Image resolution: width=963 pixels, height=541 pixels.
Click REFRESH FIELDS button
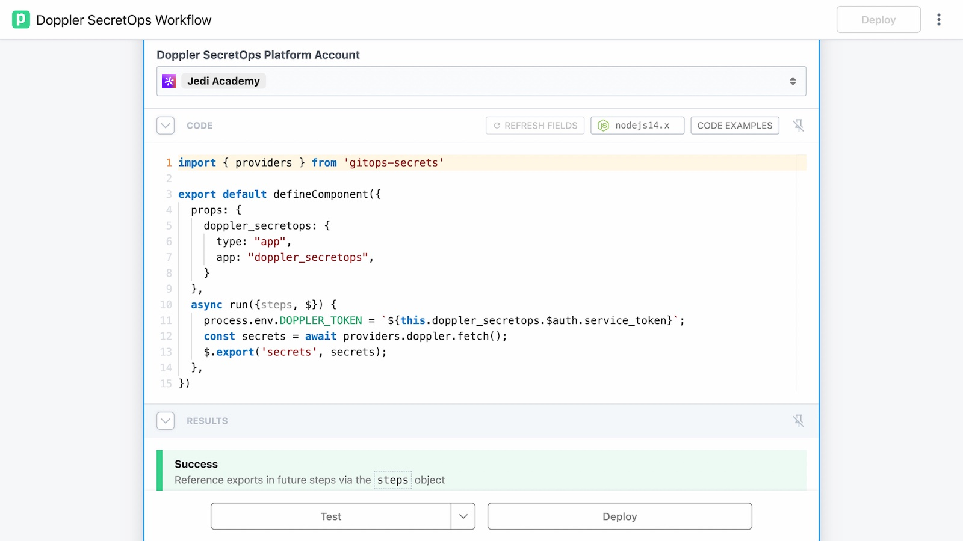click(x=535, y=126)
